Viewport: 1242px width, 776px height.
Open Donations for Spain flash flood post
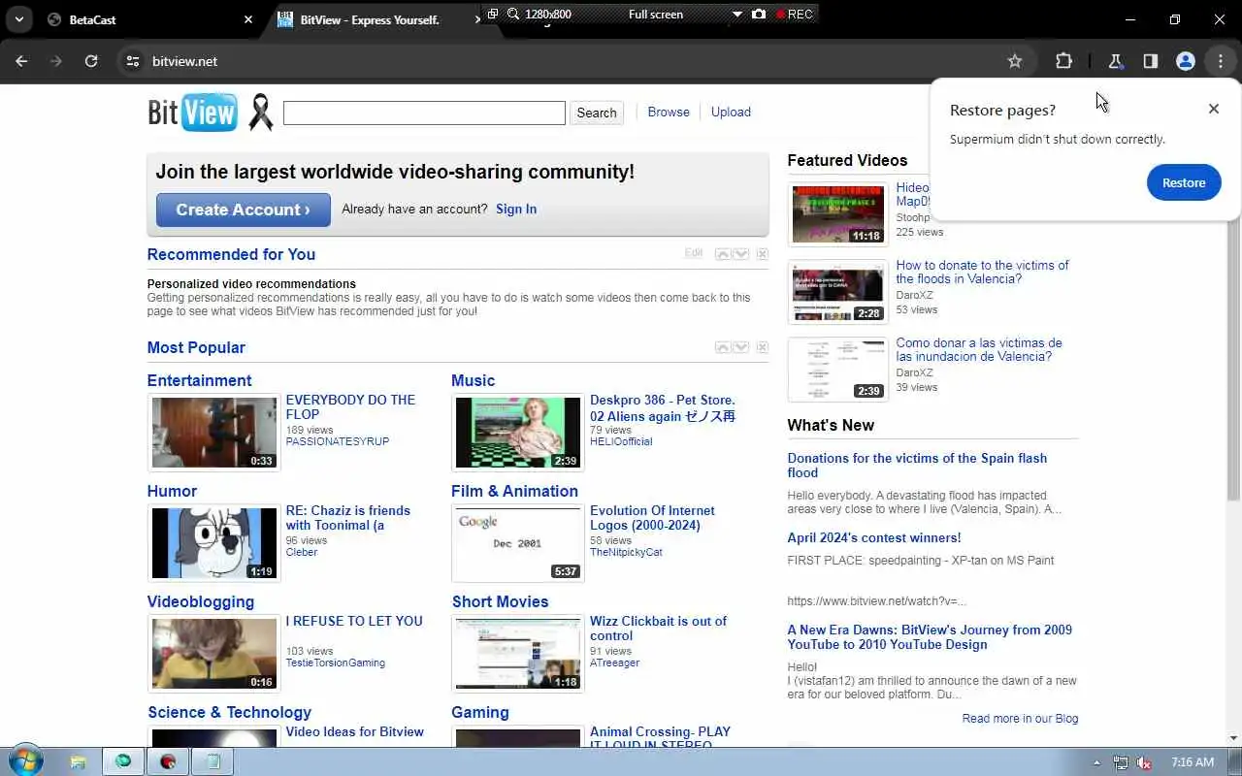click(x=917, y=466)
